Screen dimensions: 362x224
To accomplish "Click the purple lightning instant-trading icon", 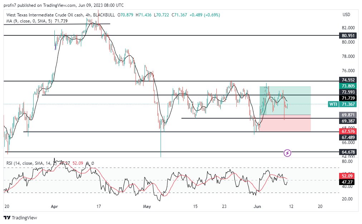I will point(287,153).
